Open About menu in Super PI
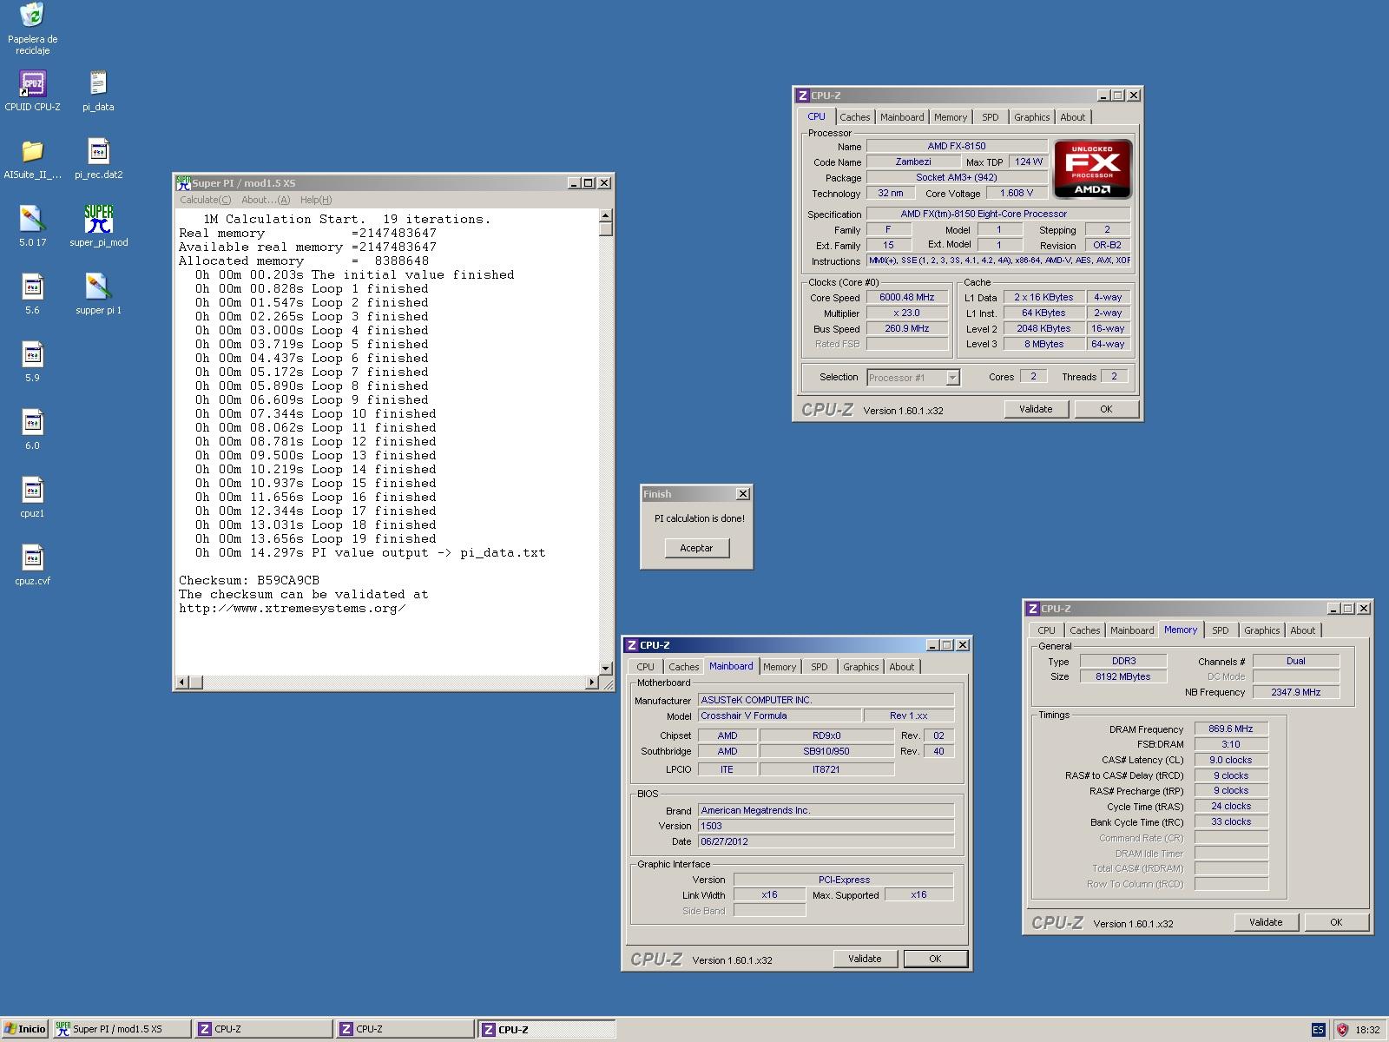Image resolution: width=1389 pixels, height=1042 pixels. [266, 200]
